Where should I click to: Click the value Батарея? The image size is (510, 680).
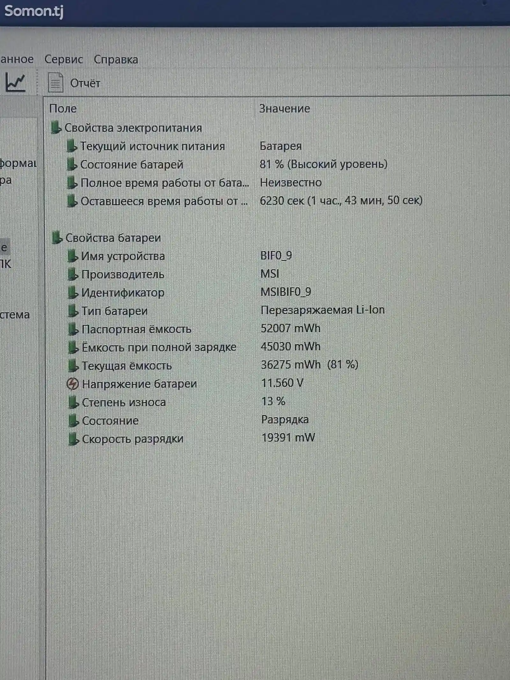click(280, 146)
